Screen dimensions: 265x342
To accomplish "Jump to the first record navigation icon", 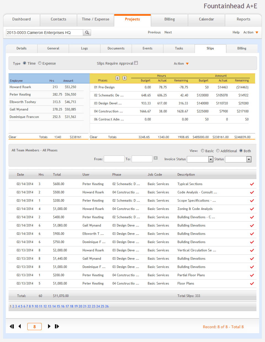I will 12,326.
